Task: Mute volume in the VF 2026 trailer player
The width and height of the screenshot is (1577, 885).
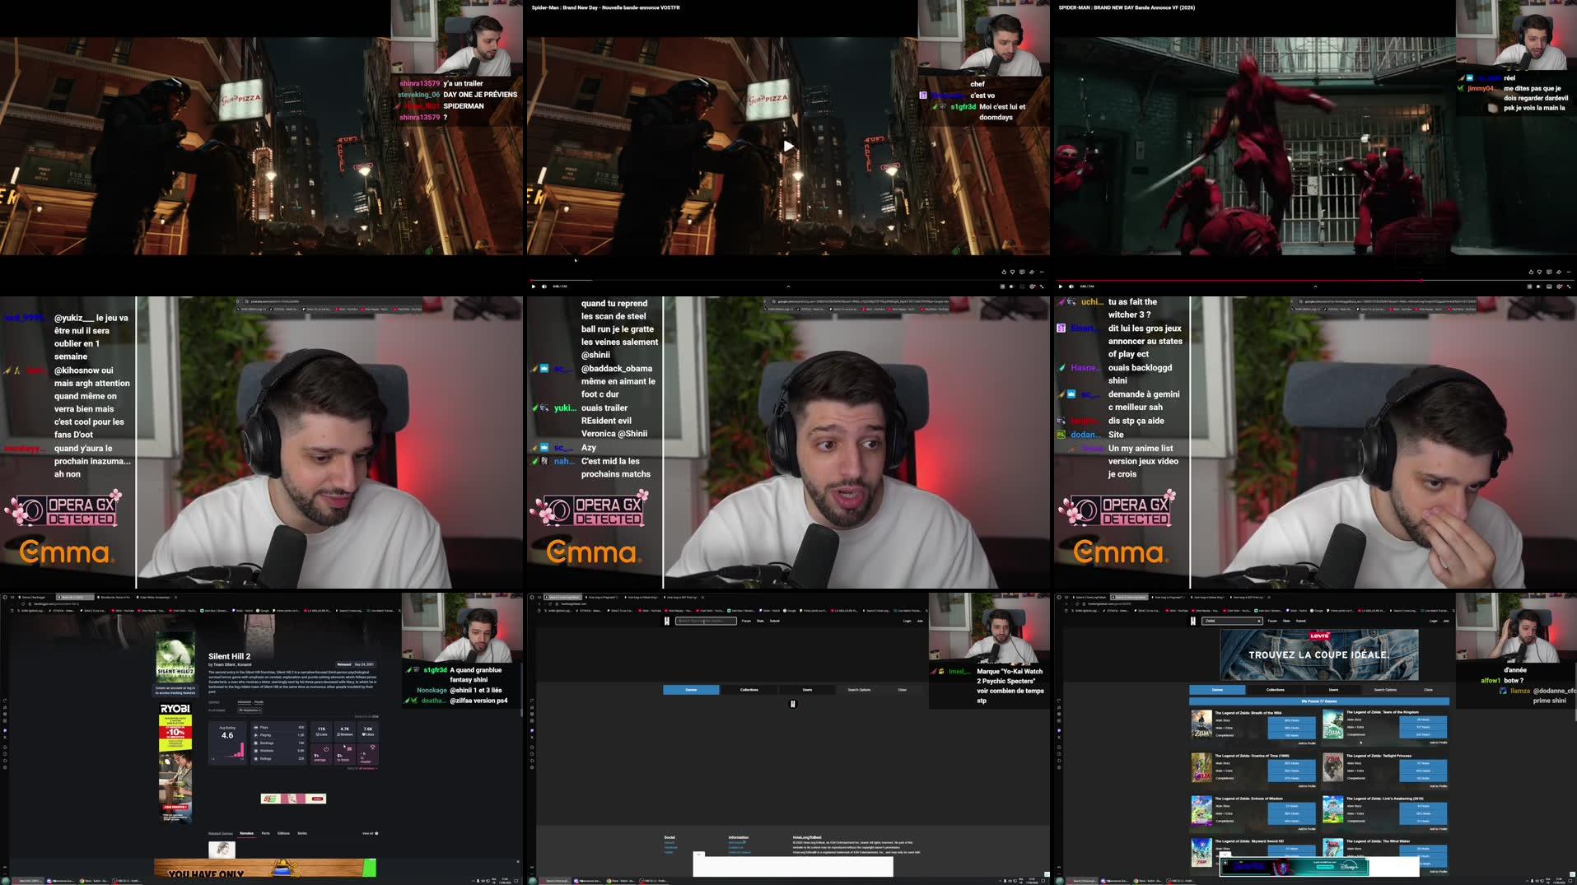Action: (1071, 286)
